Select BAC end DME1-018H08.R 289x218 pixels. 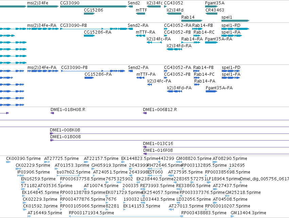point(68,110)
